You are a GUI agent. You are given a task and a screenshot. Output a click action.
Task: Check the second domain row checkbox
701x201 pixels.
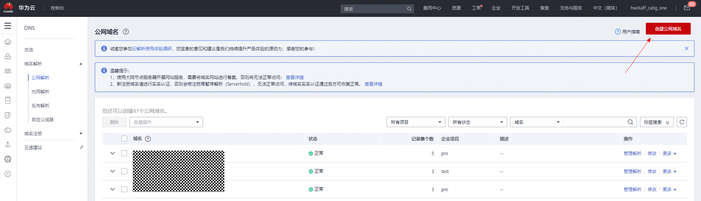point(124,171)
